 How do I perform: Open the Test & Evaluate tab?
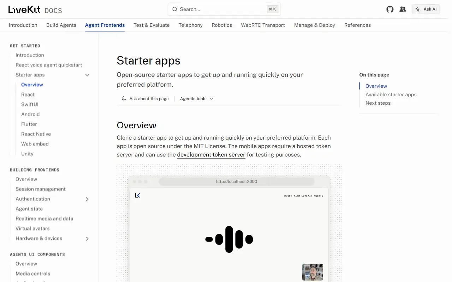coord(151,25)
